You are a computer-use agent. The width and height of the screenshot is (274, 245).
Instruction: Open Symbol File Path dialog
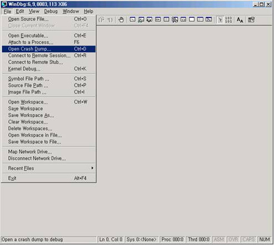pos(49,79)
